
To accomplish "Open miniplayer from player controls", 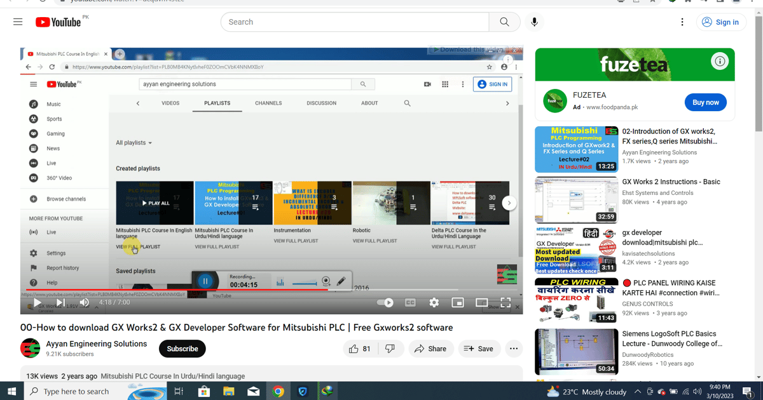I will pos(458,303).
